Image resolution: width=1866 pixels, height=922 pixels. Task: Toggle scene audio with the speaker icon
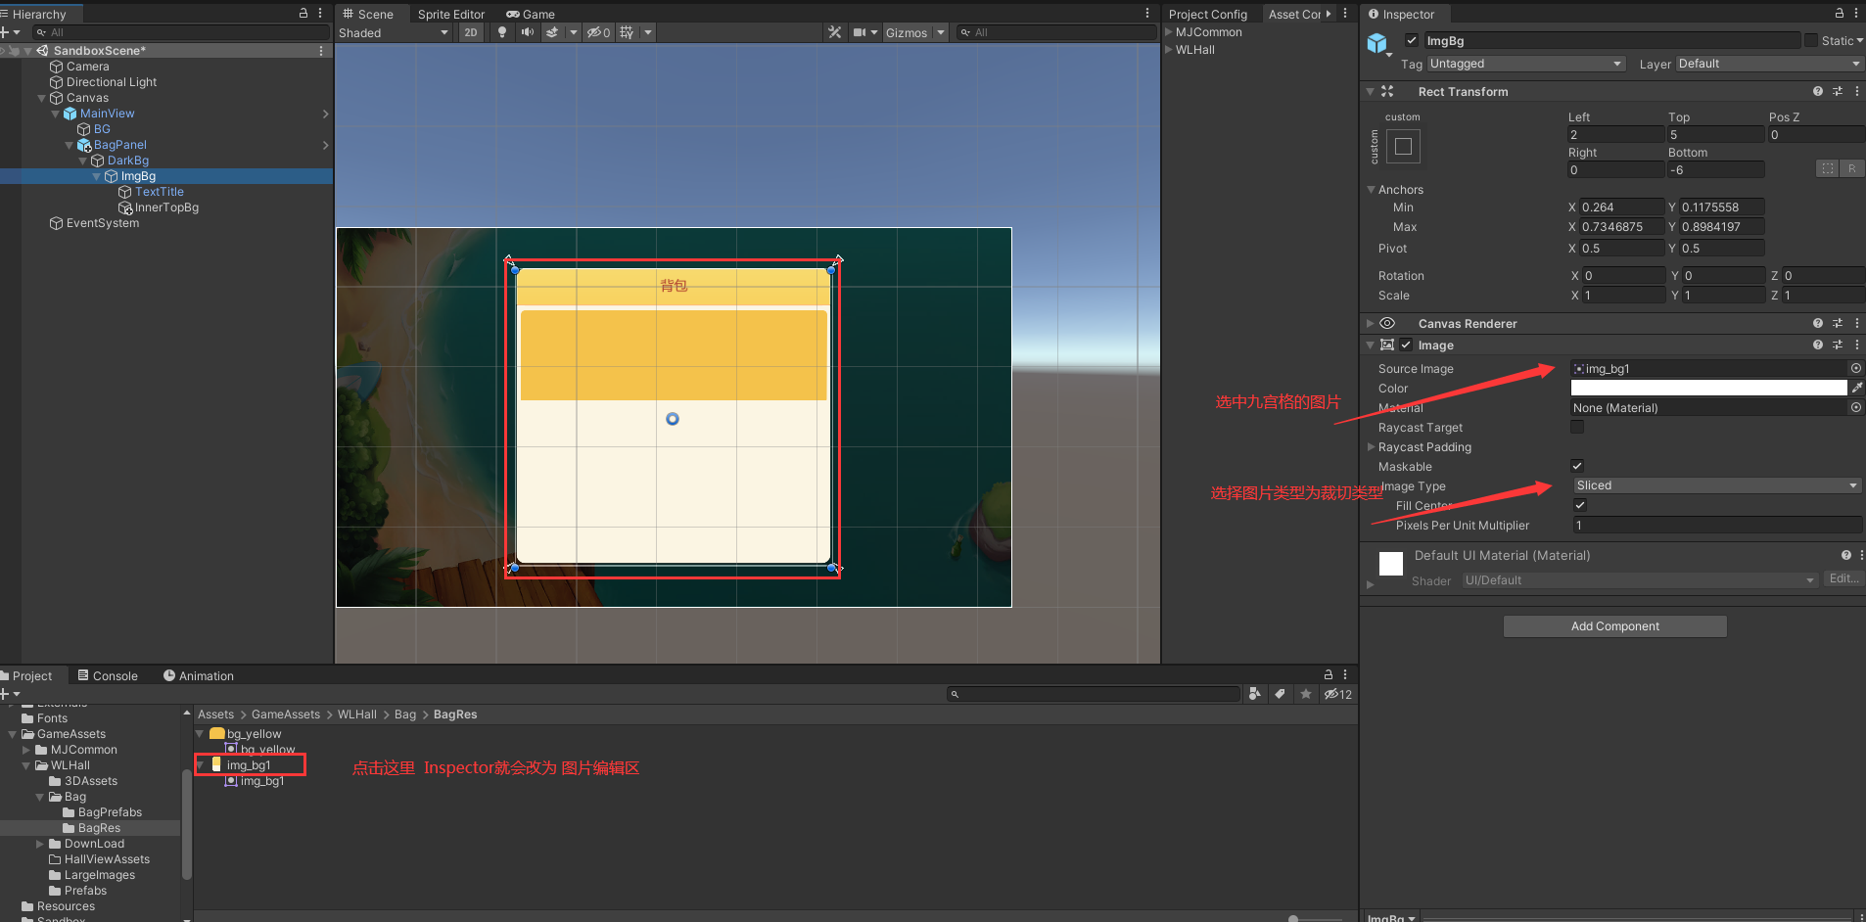coord(528,32)
